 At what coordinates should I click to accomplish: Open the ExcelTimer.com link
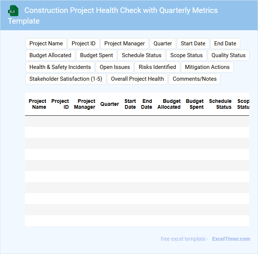pyautogui.click(x=231, y=239)
